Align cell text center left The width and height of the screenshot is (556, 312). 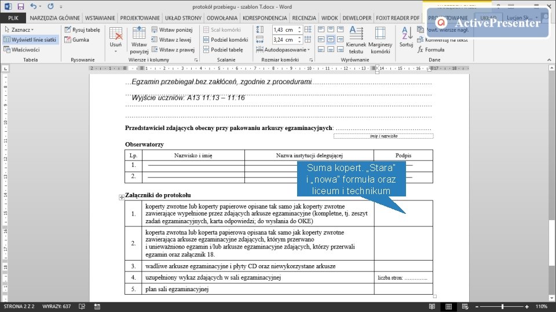pyautogui.click(x=321, y=40)
